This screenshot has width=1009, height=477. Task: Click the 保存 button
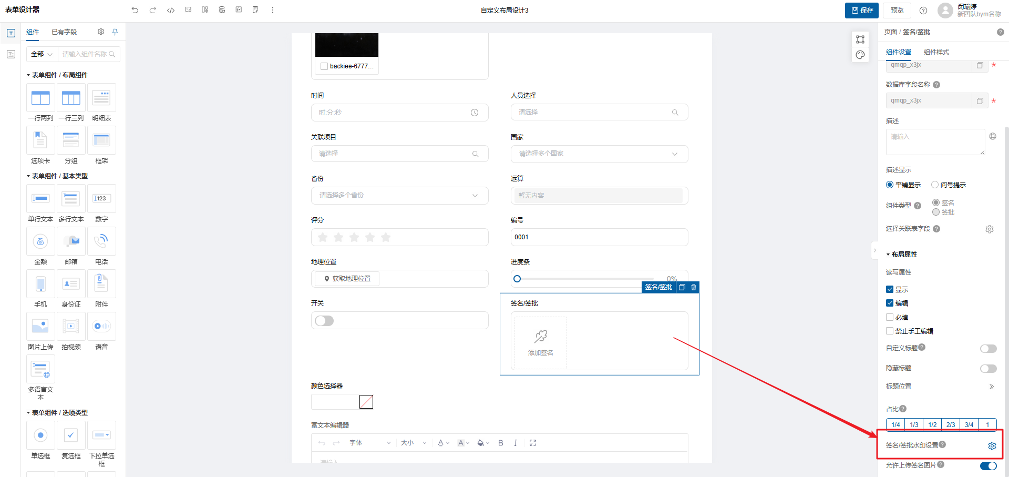point(862,11)
